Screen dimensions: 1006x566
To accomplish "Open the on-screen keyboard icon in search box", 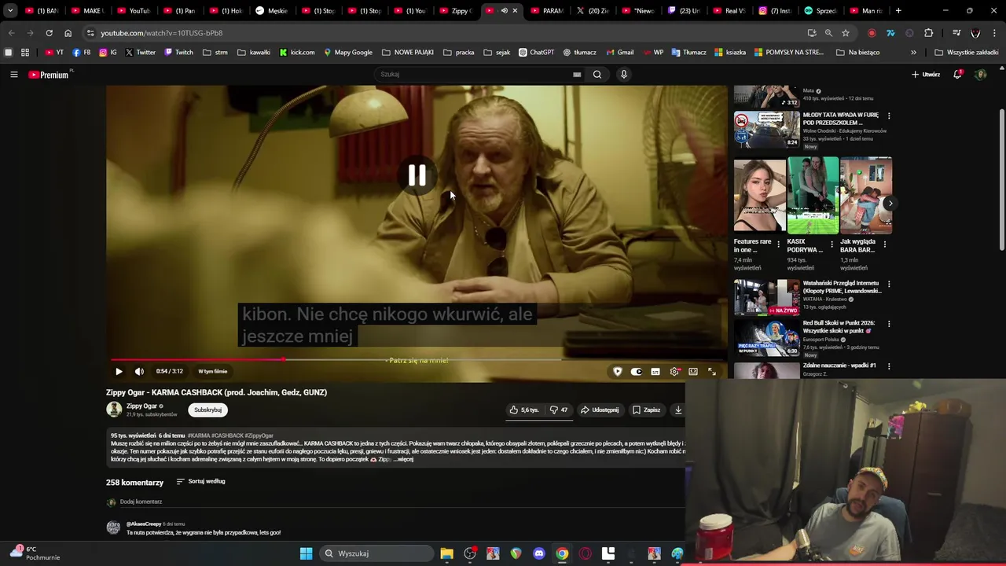I will tap(577, 75).
